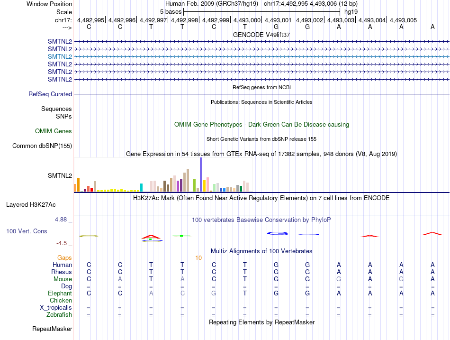450x340 pixels.
Task: Open the OMIM Gene Phenotypes track title
Action: coord(261,124)
